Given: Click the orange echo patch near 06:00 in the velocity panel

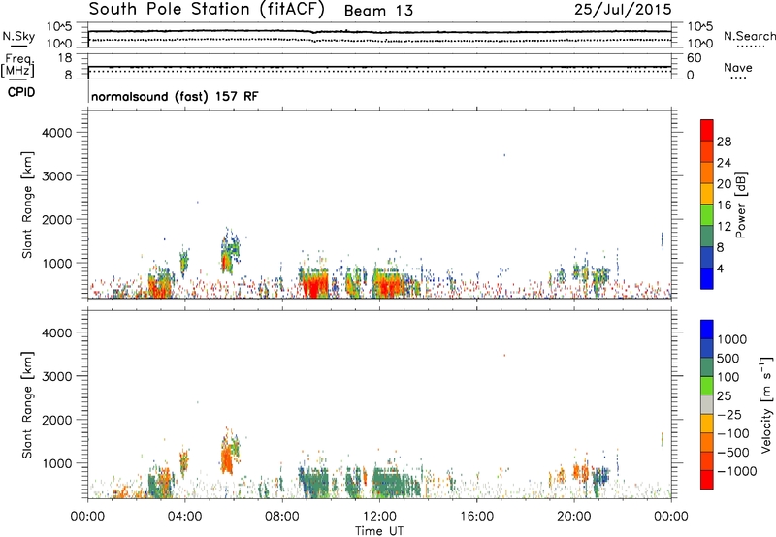Looking at the screenshot, I should (227, 458).
